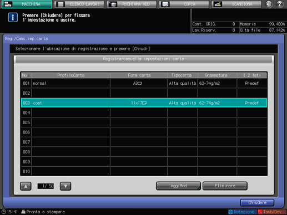Select empty row 002
The height and width of the screenshot is (215, 287).
tap(144, 93)
